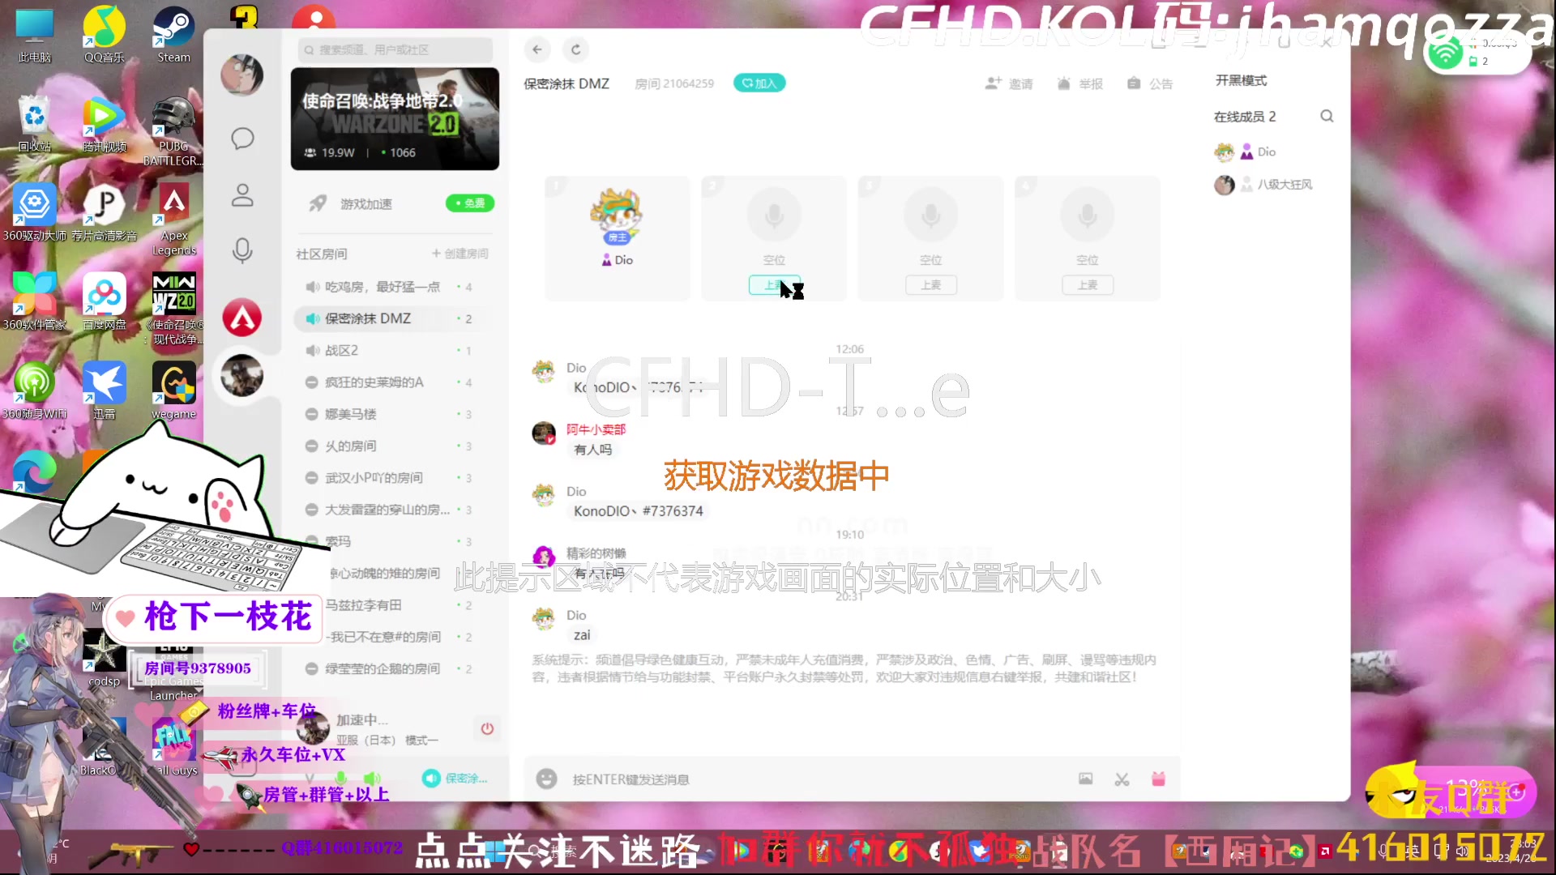This screenshot has width=1556, height=875.
Task: Open wegame desktop icon
Action: tap(173, 391)
